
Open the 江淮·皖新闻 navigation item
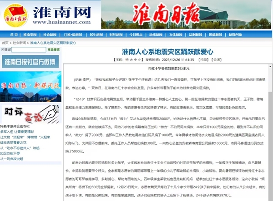pyautogui.click(x=73, y=34)
